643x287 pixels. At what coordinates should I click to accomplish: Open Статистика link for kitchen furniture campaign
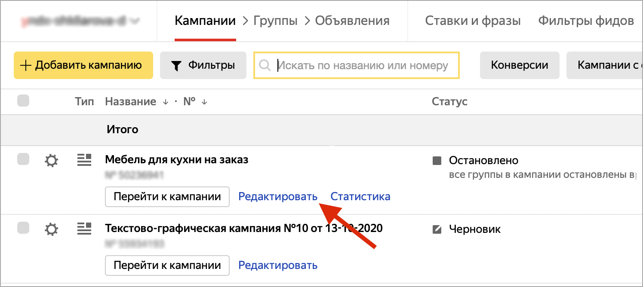pyautogui.click(x=360, y=197)
